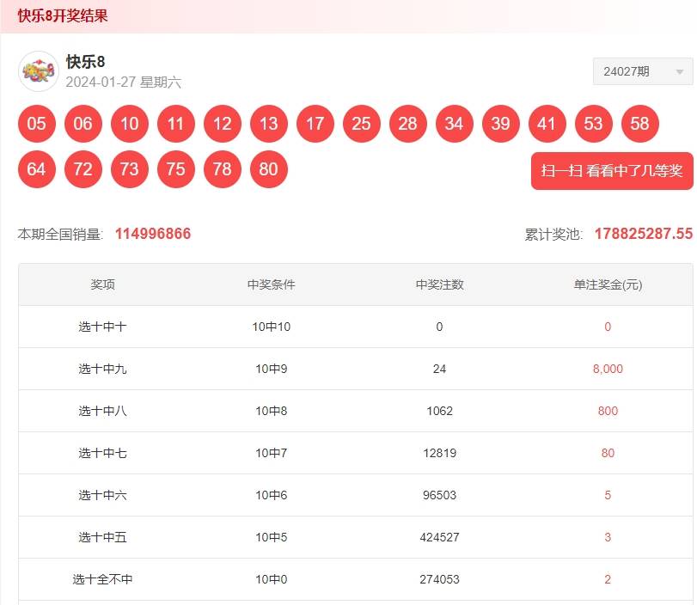
Task: Select the red number ball 06
Action: (x=83, y=124)
